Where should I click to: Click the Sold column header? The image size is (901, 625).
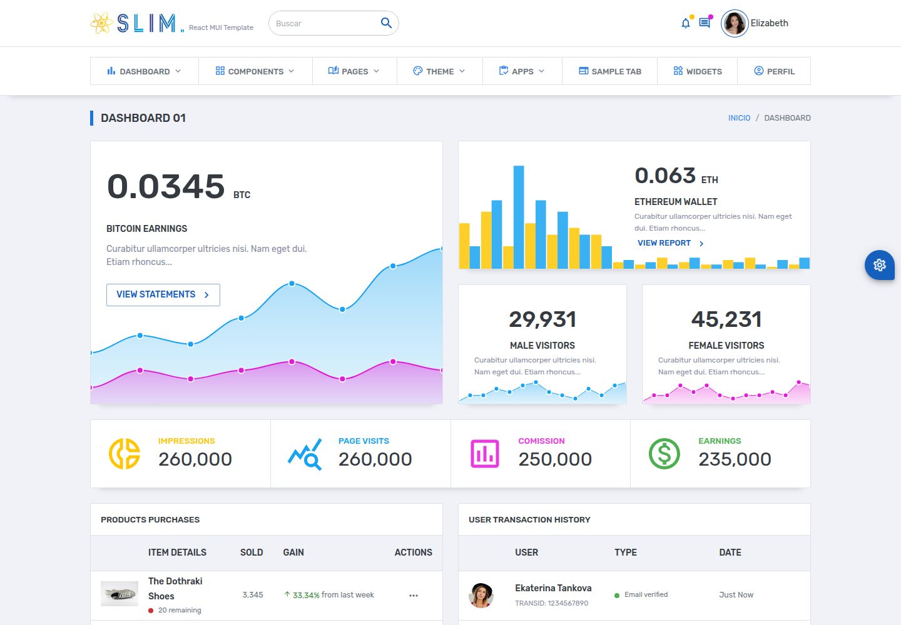pos(252,552)
